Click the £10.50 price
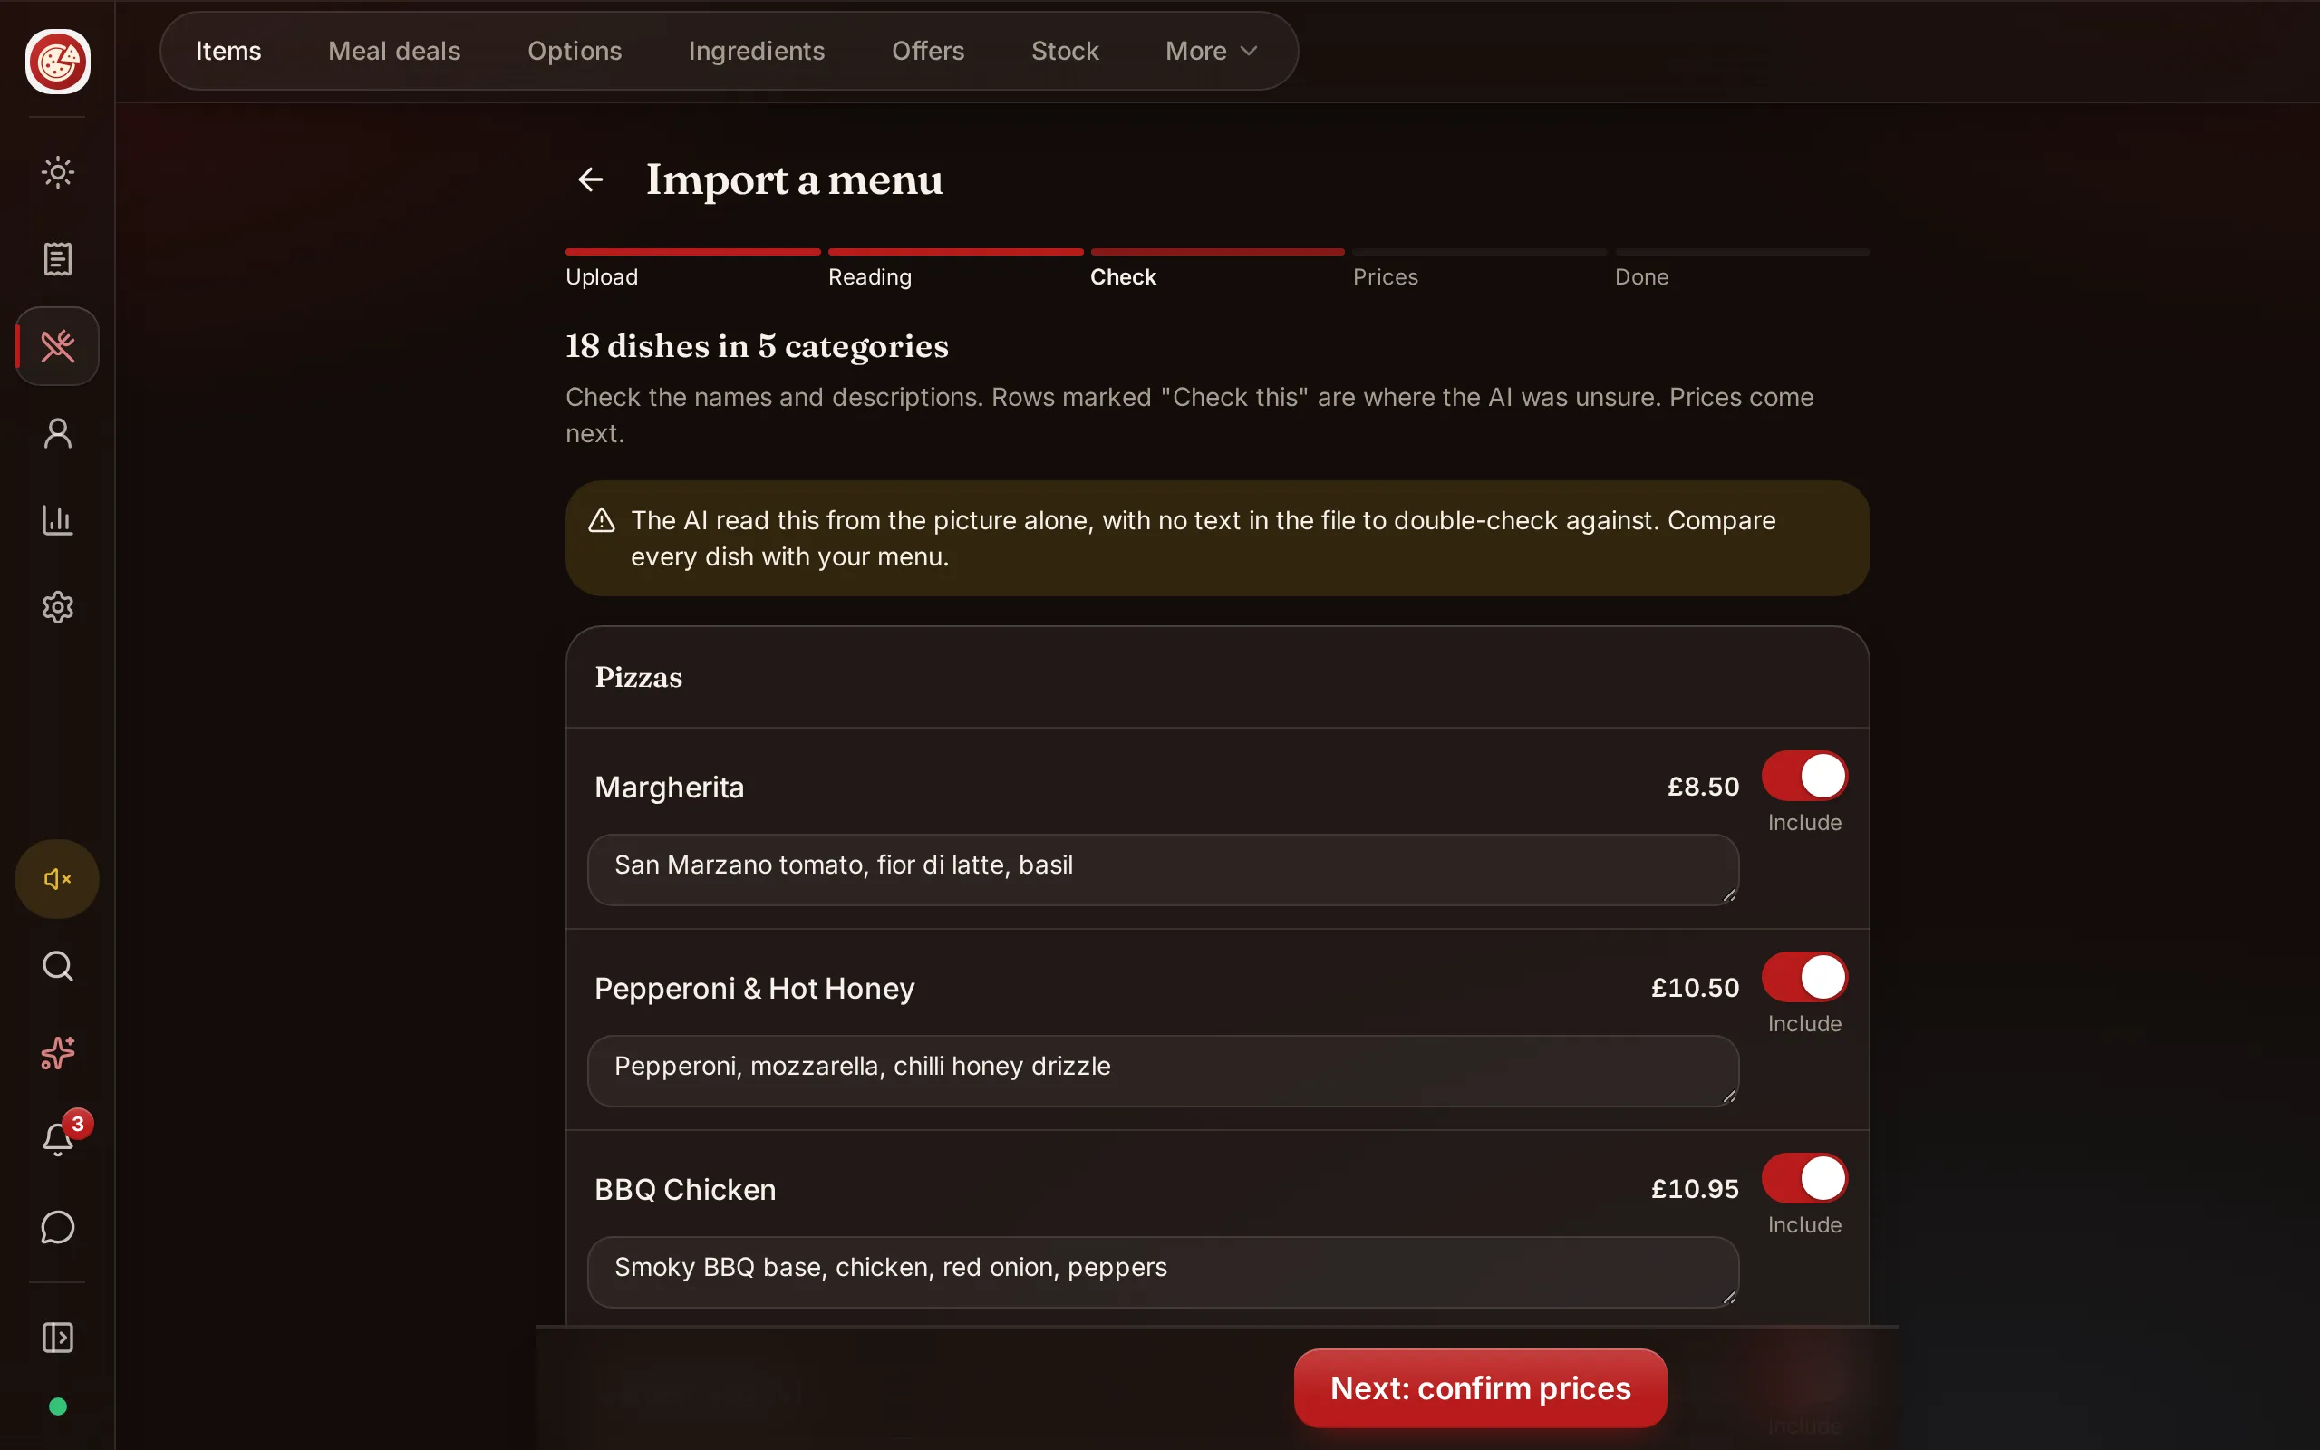The width and height of the screenshot is (2320, 1450). (1694, 988)
